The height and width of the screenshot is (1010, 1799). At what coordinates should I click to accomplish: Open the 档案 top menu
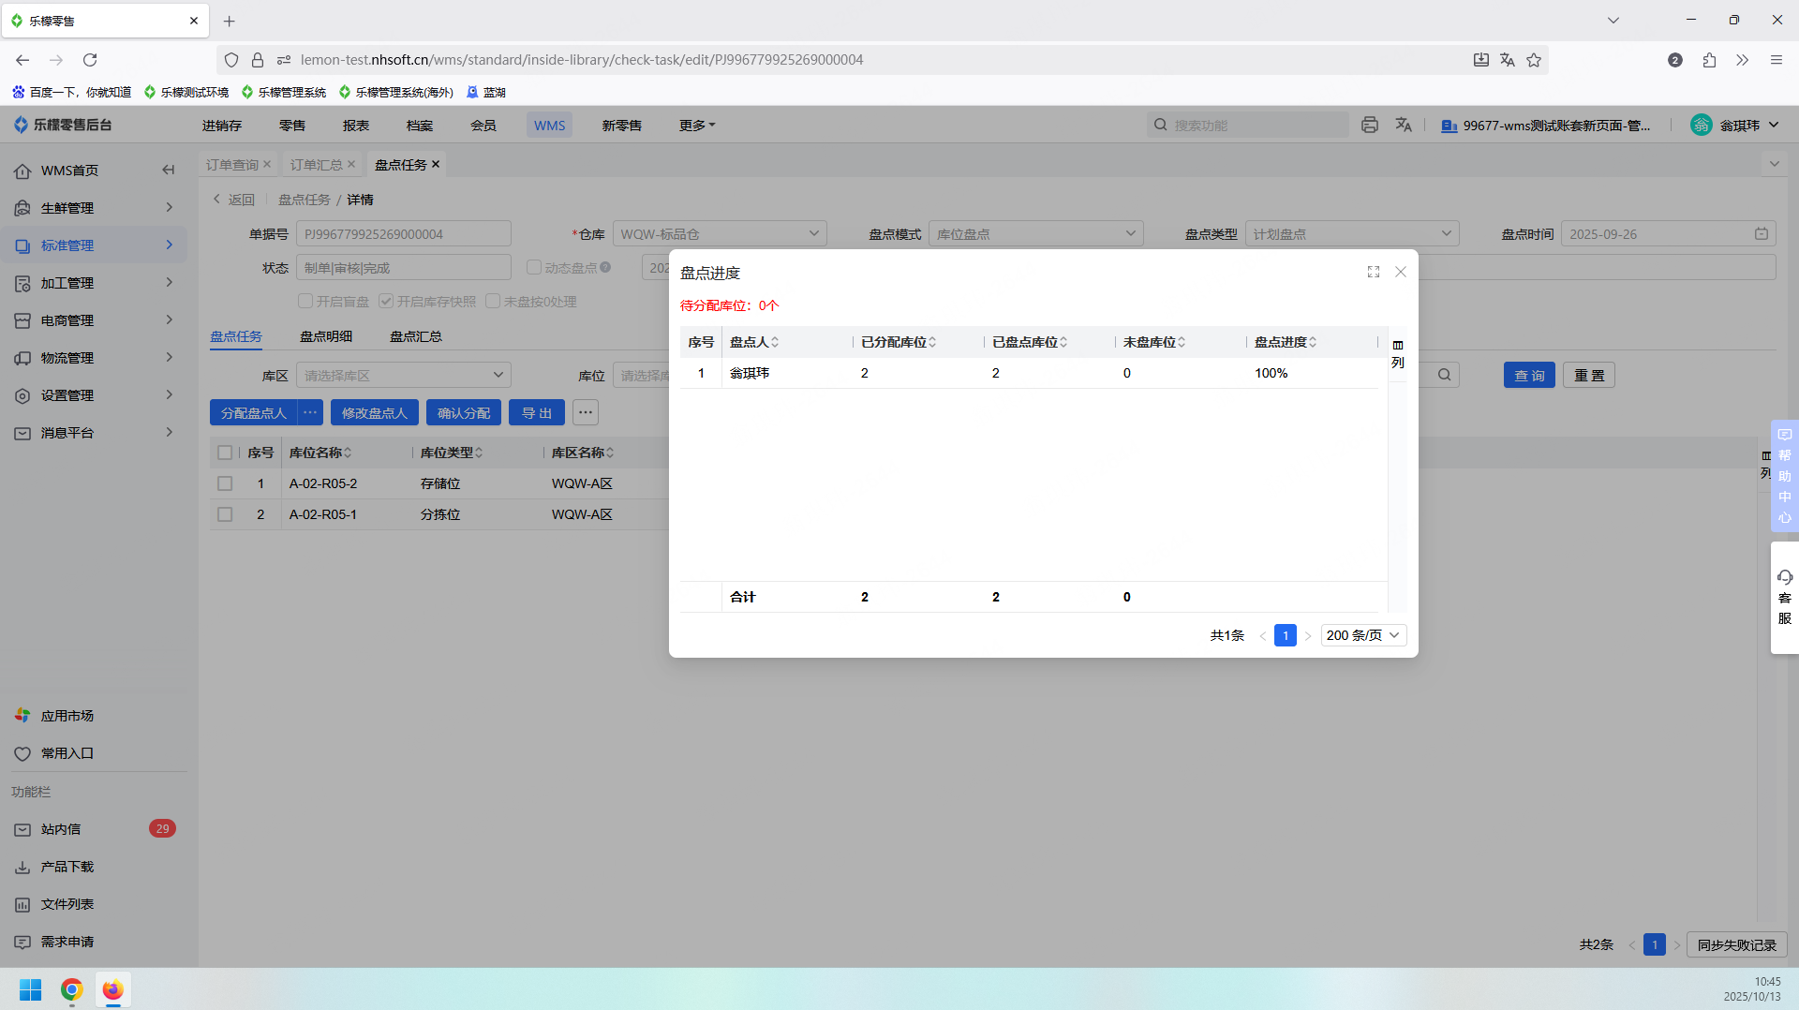(x=420, y=126)
